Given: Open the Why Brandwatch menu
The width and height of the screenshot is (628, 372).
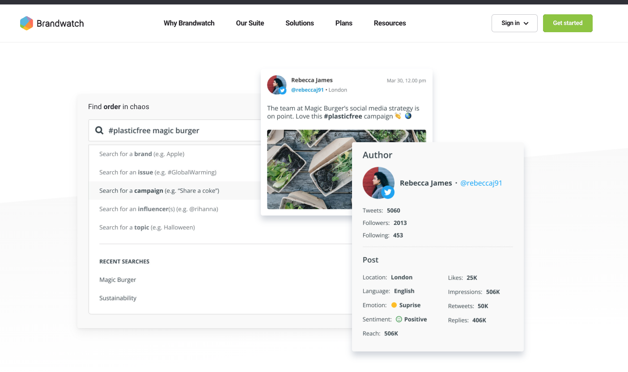Looking at the screenshot, I should coord(189,23).
